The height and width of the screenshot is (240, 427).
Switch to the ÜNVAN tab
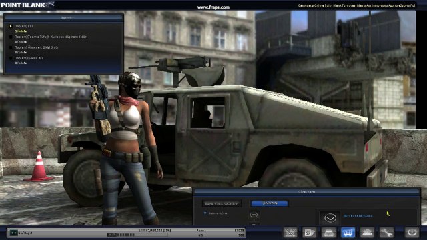(270, 203)
